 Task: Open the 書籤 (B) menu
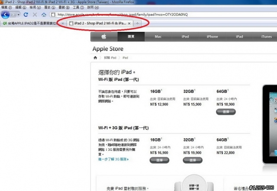pos(64,7)
